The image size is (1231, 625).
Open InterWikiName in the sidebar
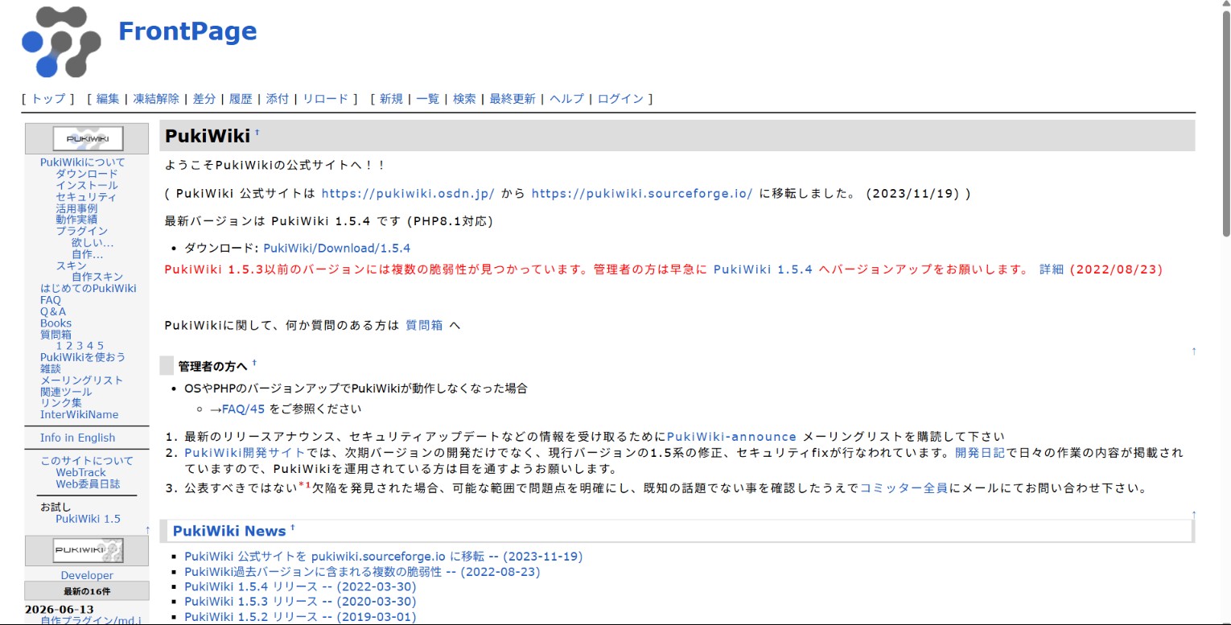point(79,415)
